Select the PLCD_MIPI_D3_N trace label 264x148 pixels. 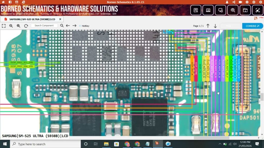click(204, 68)
